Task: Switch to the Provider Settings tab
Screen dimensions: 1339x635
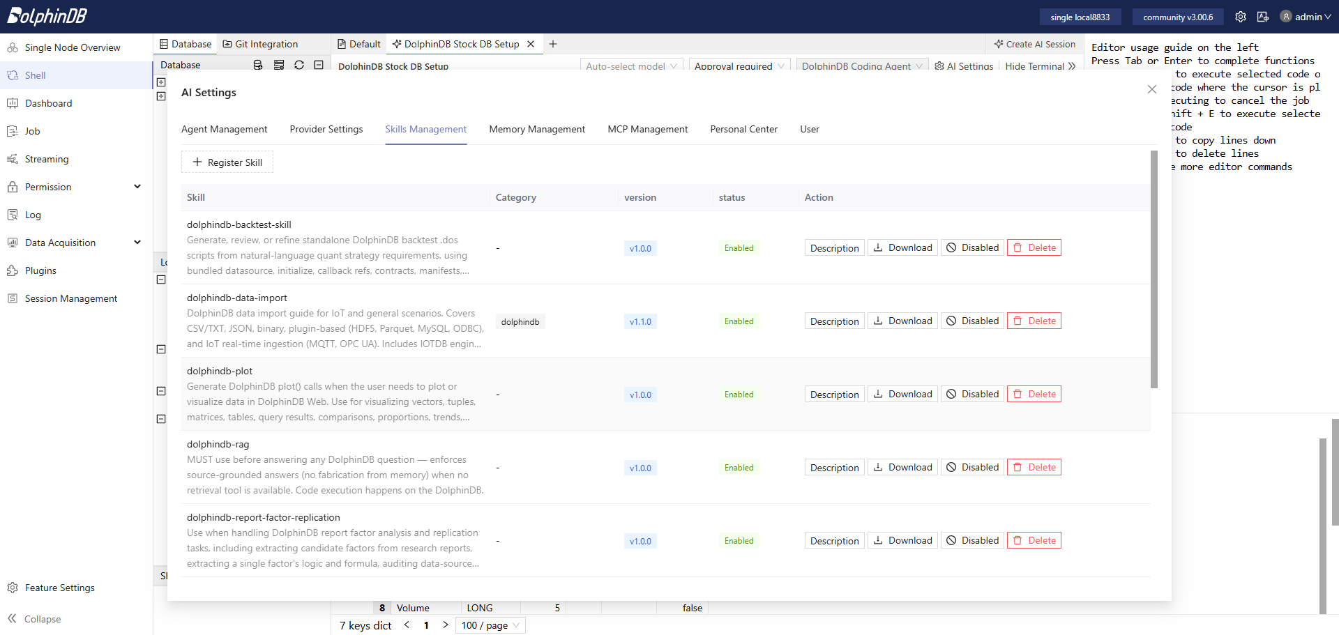Action: pos(326,129)
